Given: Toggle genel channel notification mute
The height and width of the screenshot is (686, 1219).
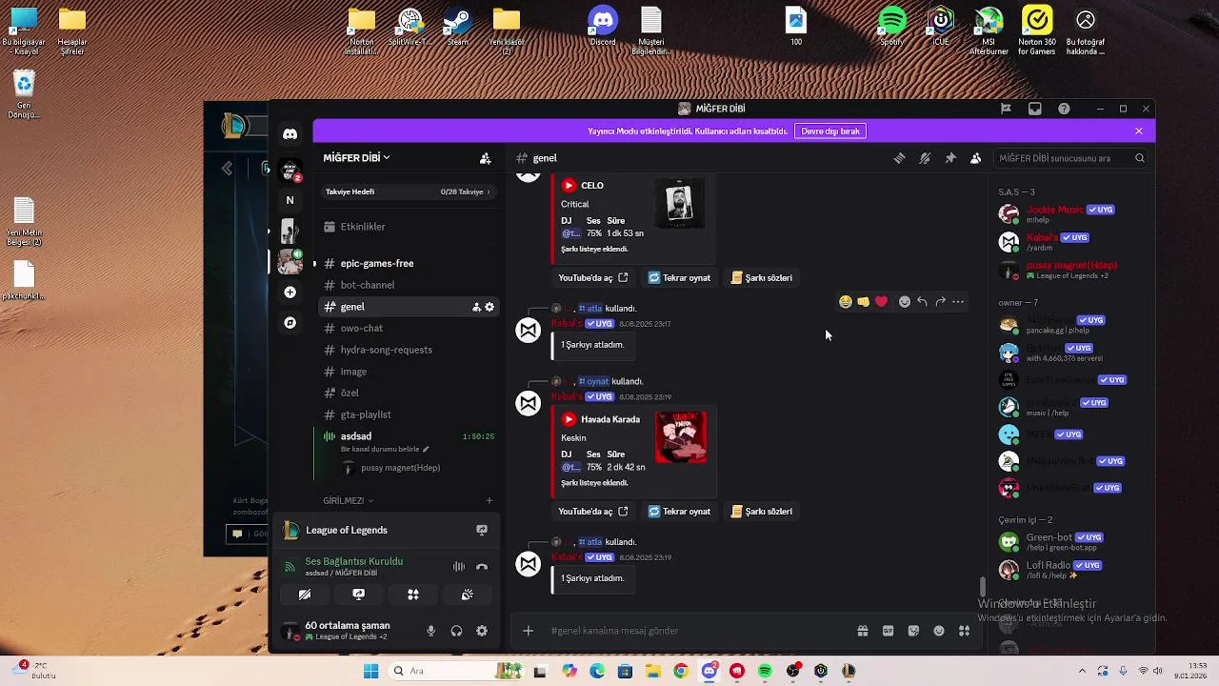Looking at the screenshot, I should click(x=925, y=158).
